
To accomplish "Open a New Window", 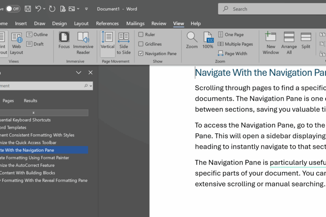I will click(271, 44).
